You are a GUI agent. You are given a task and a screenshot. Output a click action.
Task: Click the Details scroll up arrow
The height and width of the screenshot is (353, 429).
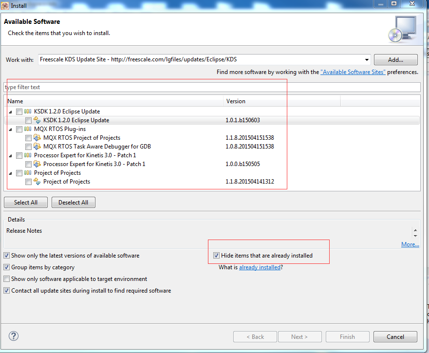[415, 230]
